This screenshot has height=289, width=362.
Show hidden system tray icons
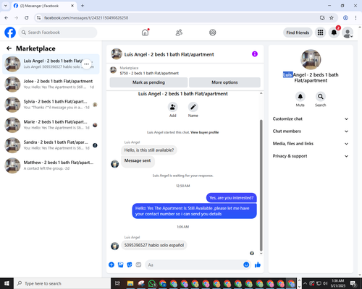(305, 283)
